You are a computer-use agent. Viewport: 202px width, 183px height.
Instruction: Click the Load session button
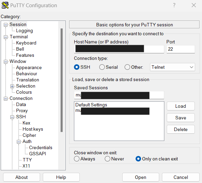pyautogui.click(x=181, y=106)
